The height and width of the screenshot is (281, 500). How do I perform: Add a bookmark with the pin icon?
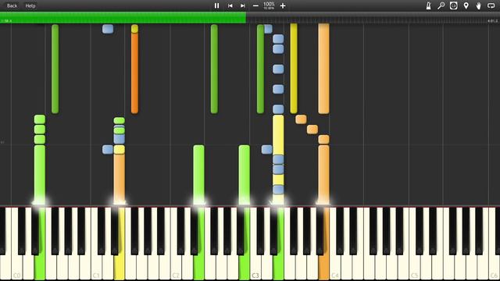(466, 5)
